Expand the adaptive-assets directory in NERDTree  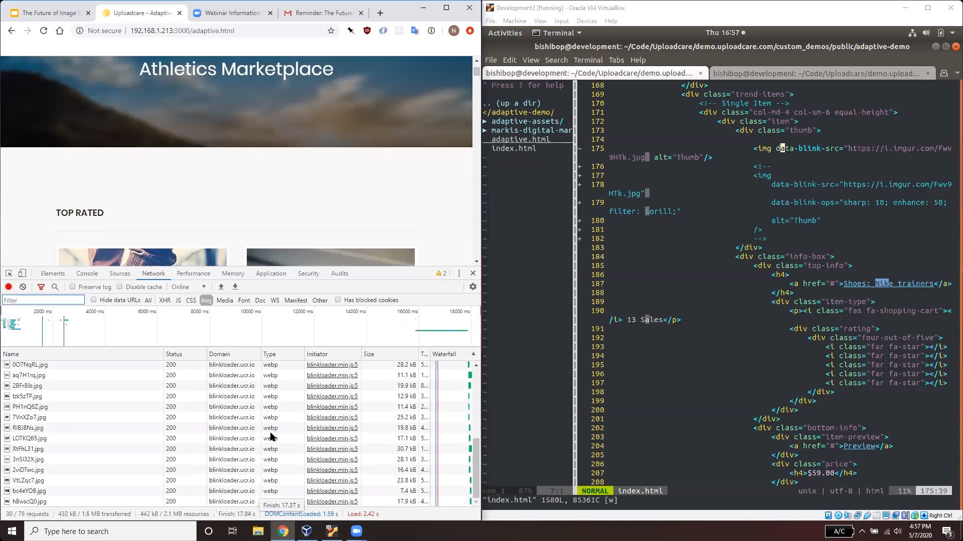pos(485,121)
